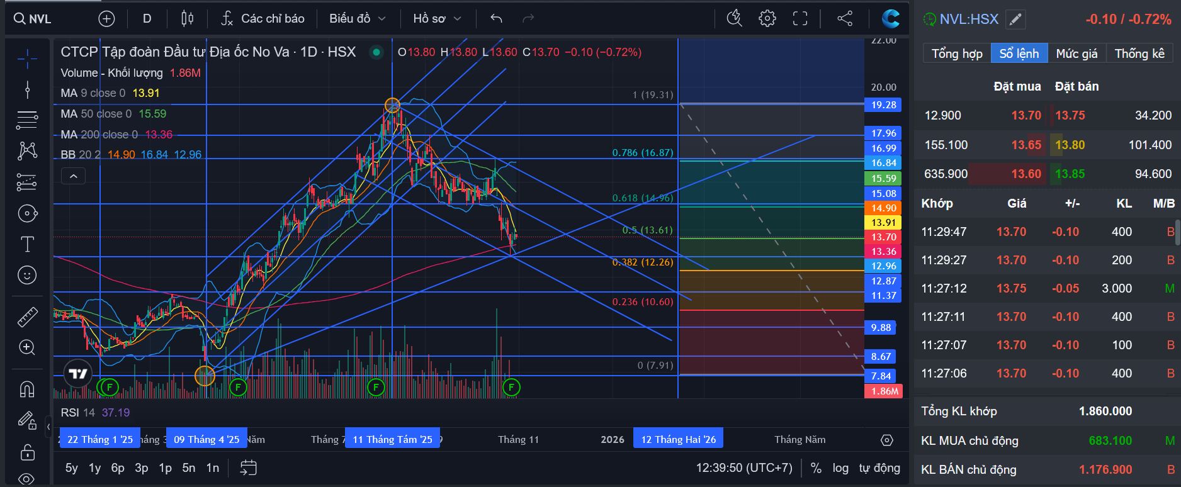Toggle log scale mode

click(840, 468)
